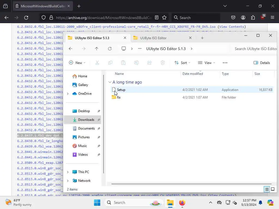The image size is (279, 209).
Task: Open Firefox View icon at top left
Action: click(x=5, y=6)
